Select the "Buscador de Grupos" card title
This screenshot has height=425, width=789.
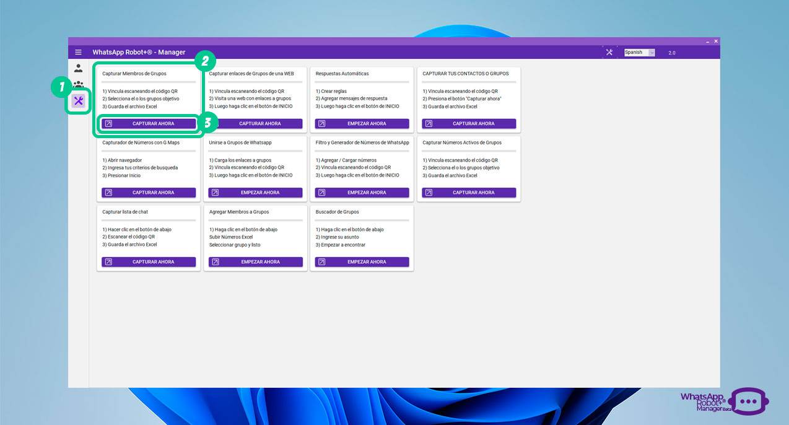pyautogui.click(x=338, y=212)
